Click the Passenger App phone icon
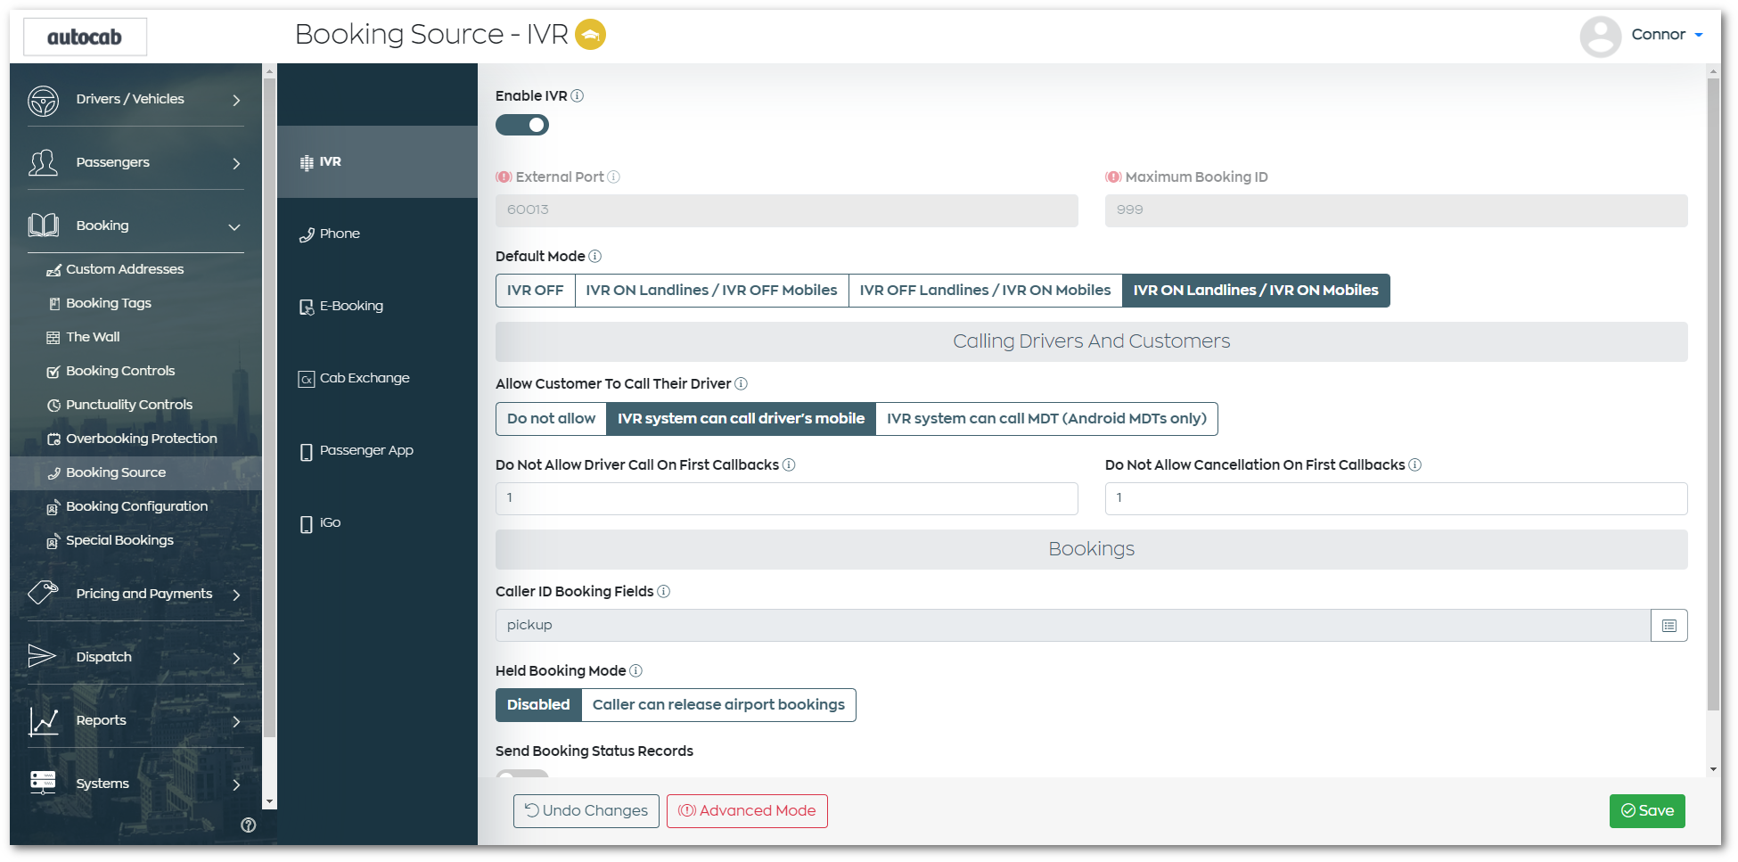1738x862 pixels. (x=307, y=452)
